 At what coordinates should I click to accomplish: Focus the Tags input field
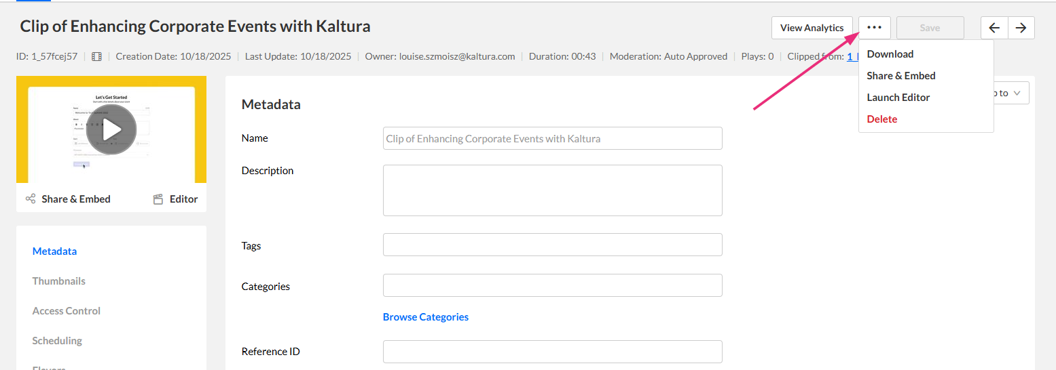pyautogui.click(x=552, y=245)
